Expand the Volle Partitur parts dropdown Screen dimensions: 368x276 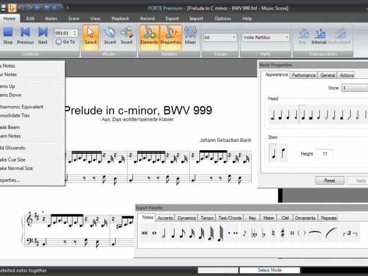pos(265,37)
